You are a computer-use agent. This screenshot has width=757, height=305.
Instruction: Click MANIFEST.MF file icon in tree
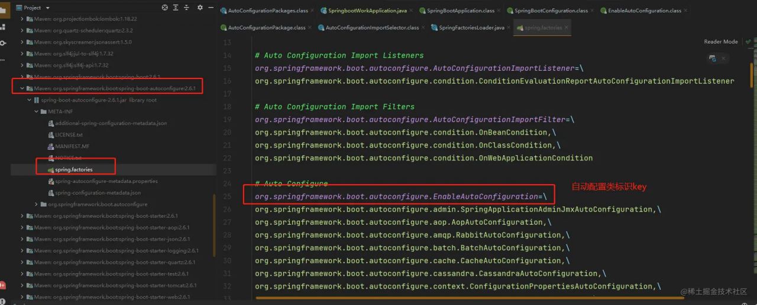[50, 146]
